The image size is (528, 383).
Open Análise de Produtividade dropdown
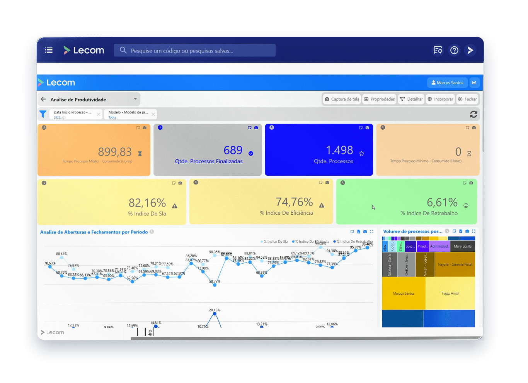(x=135, y=99)
